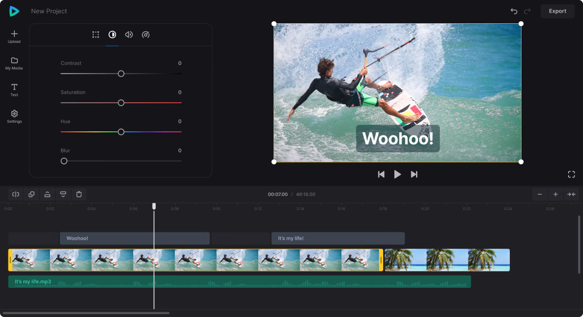Delete the selected clip with trash icon
The image size is (583, 317).
(79, 194)
